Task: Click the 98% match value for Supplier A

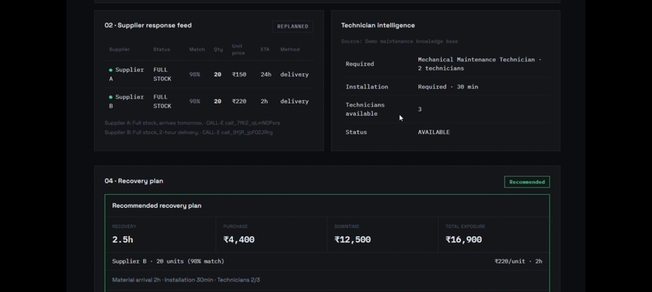Action: click(x=195, y=74)
